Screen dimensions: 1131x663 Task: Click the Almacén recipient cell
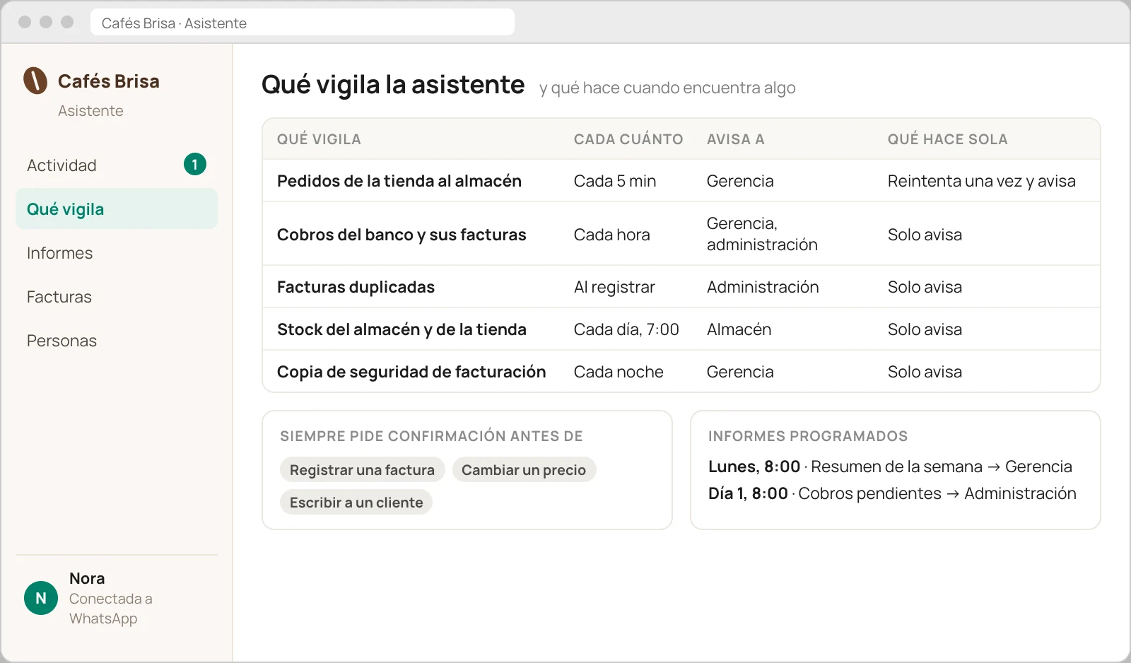739,329
